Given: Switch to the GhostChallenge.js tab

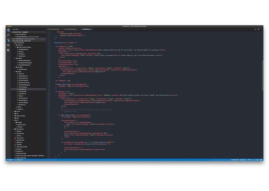Looking at the screenshot, I should pyautogui.click(x=70, y=29).
